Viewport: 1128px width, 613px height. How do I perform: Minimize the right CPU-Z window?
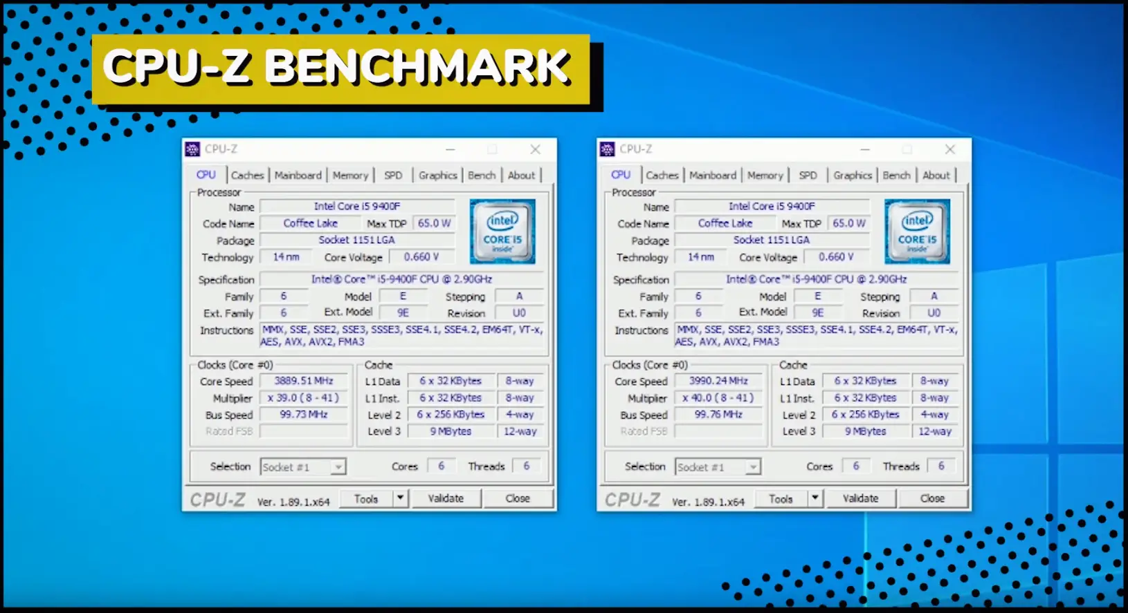[x=865, y=149]
